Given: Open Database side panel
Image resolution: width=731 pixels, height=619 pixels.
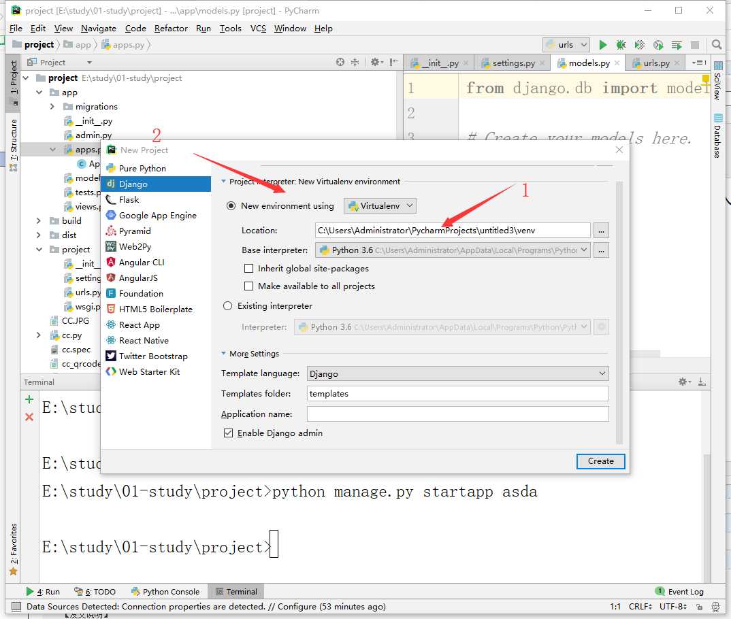Looking at the screenshot, I should coord(718,136).
